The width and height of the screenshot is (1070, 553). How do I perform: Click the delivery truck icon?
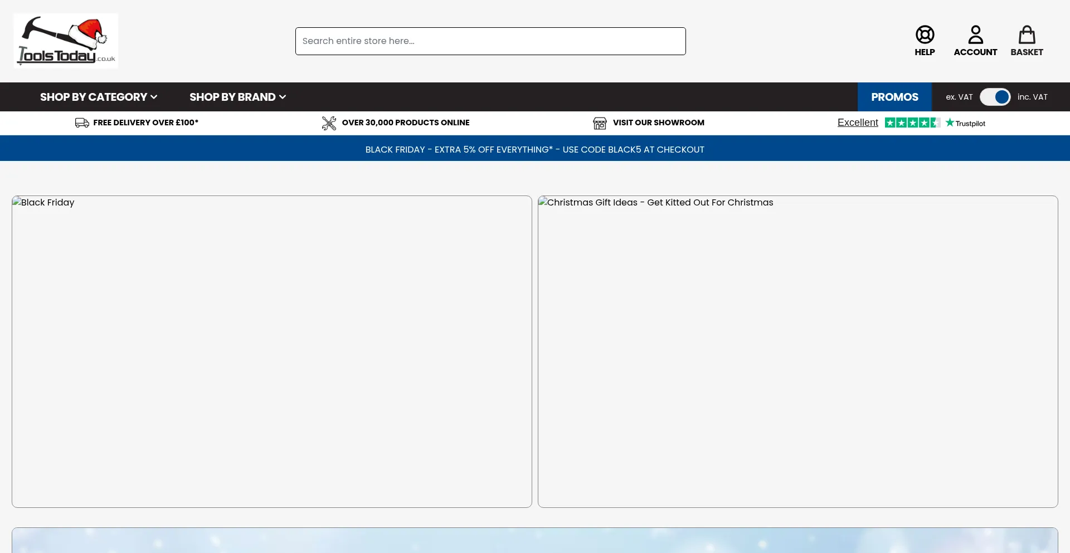click(82, 123)
